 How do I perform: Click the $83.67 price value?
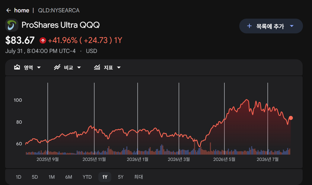[20, 40]
